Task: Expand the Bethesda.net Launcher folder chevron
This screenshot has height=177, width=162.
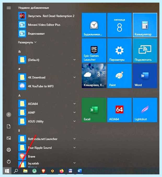Action: point(74,139)
